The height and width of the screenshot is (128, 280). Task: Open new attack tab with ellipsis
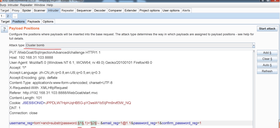(15, 16)
